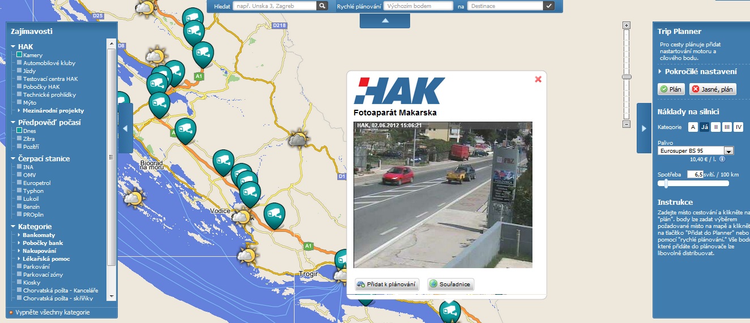Enable the INA fuel station checkbox
Screen dimensions: 750x323
tap(19, 167)
